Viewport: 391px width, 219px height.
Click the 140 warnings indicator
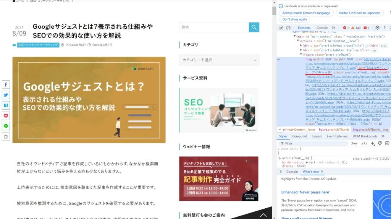tap(356, 28)
